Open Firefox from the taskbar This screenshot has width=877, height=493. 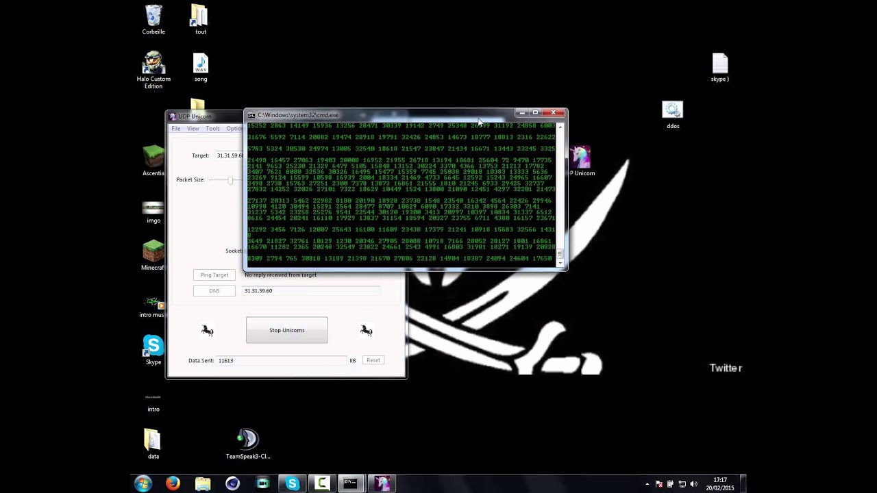tap(173, 484)
